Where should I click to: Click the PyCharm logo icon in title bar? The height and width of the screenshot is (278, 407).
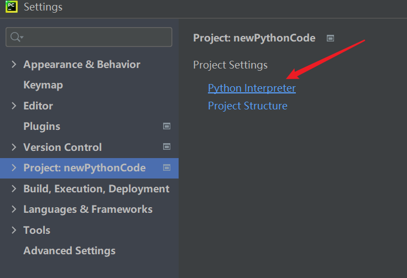coord(11,7)
